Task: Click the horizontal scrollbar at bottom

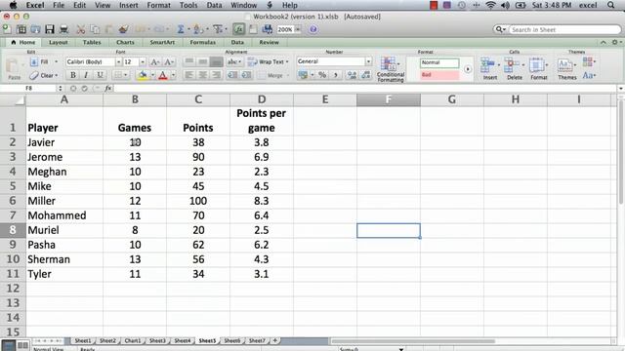Action: (412, 341)
